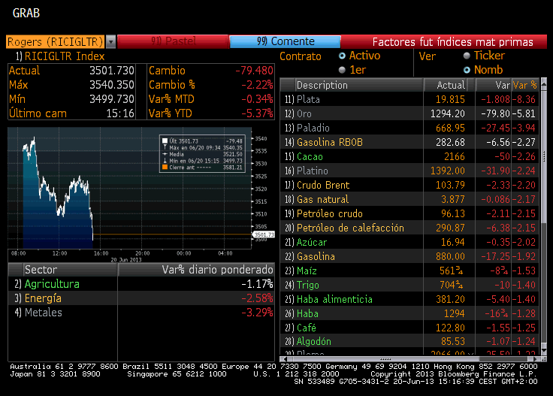Click the chart legend box

[x=202, y=154]
